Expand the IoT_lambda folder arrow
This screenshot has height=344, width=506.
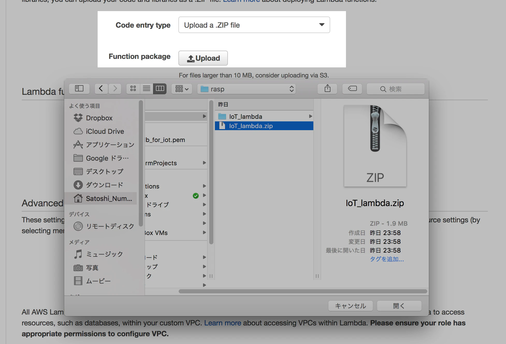click(x=310, y=116)
